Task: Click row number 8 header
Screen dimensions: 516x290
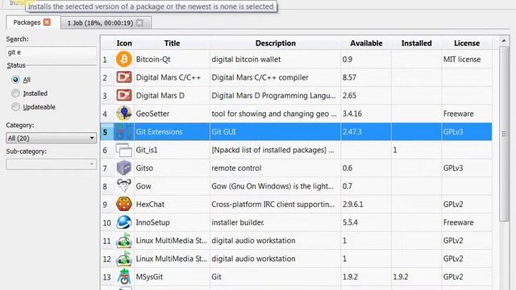Action: tap(107, 186)
